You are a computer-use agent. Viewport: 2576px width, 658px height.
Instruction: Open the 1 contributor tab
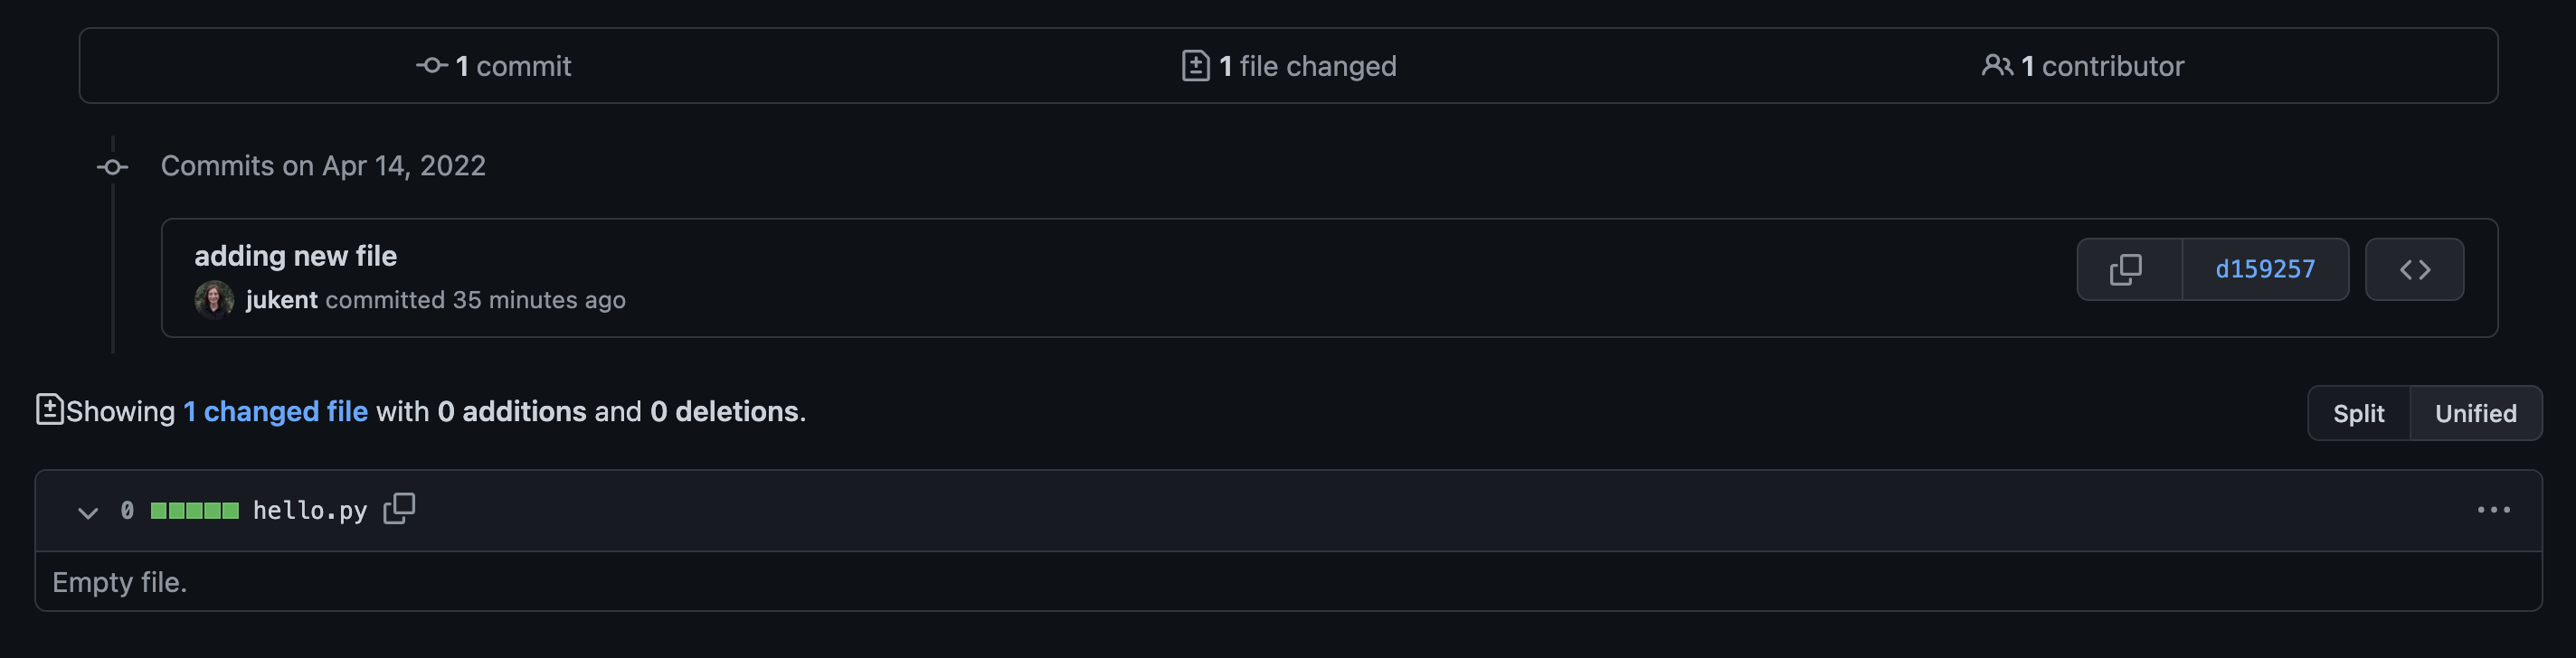click(2101, 66)
